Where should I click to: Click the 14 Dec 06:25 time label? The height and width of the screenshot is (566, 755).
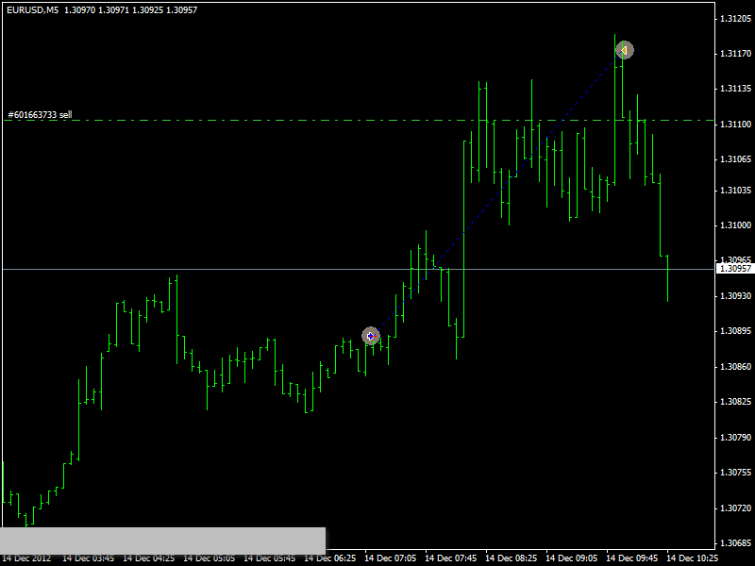click(329, 558)
